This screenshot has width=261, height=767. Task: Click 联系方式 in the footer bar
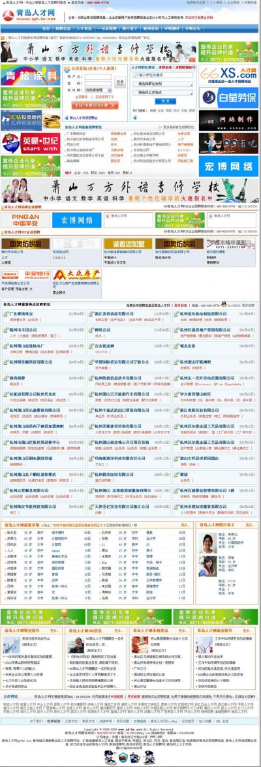[87, 721]
